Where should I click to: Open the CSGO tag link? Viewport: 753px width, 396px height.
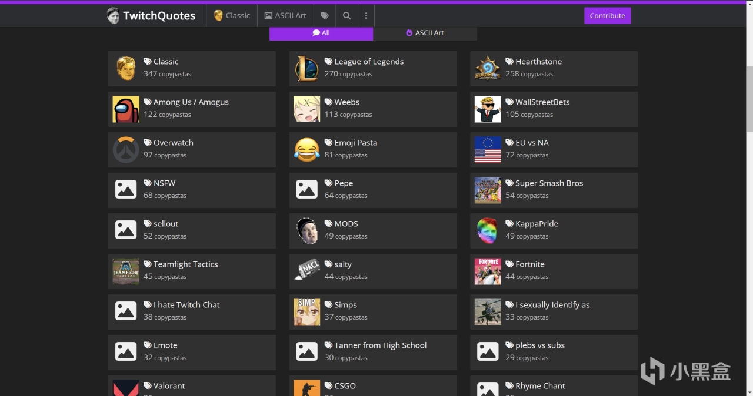coord(340,386)
